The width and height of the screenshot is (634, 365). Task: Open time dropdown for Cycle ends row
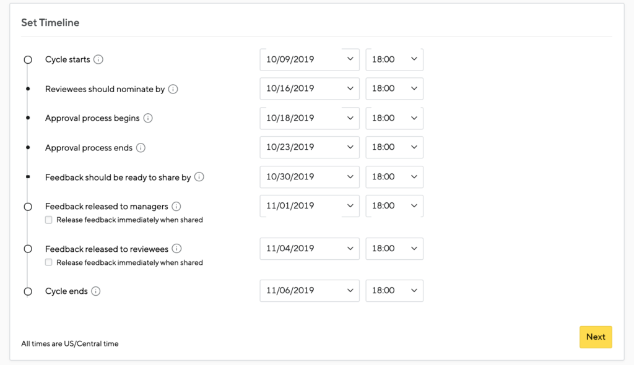394,291
